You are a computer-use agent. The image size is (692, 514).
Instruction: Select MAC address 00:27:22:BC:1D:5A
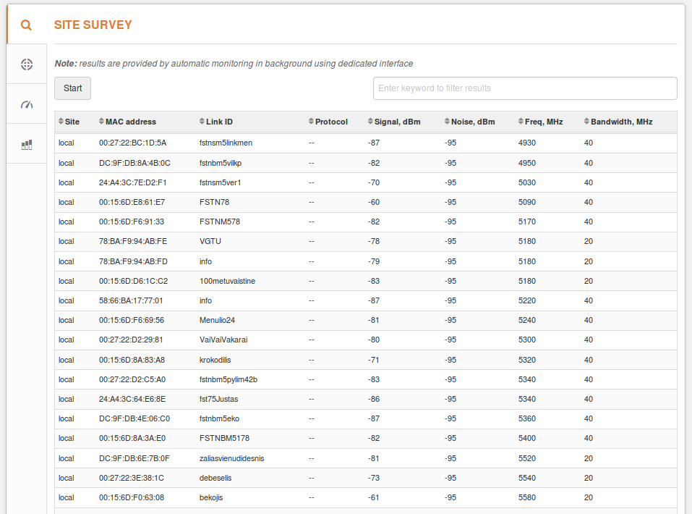click(133, 143)
